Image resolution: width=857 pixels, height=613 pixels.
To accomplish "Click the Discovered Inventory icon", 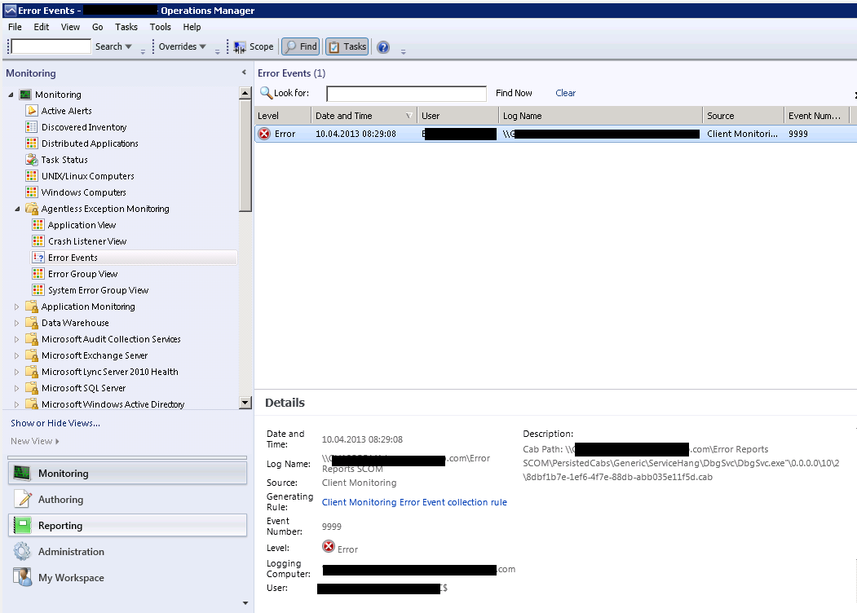I will pyautogui.click(x=32, y=127).
